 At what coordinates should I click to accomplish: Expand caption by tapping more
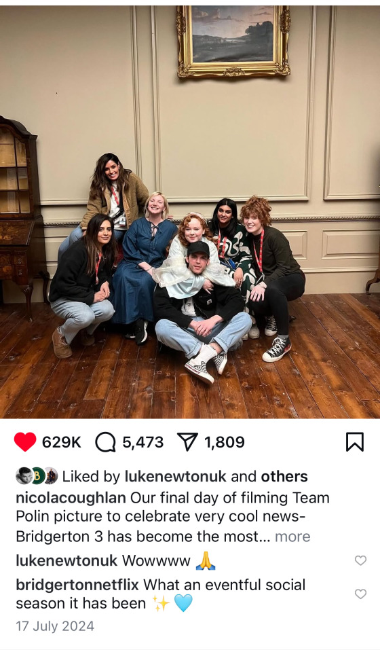[x=292, y=537]
